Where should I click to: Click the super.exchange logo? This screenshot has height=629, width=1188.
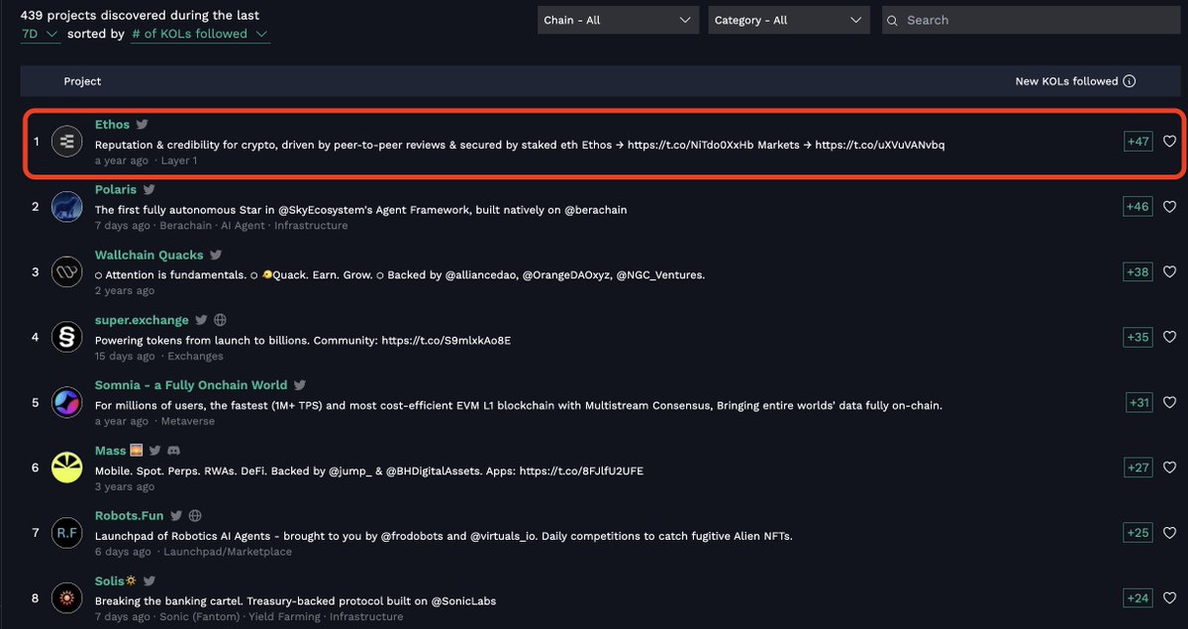tap(66, 337)
